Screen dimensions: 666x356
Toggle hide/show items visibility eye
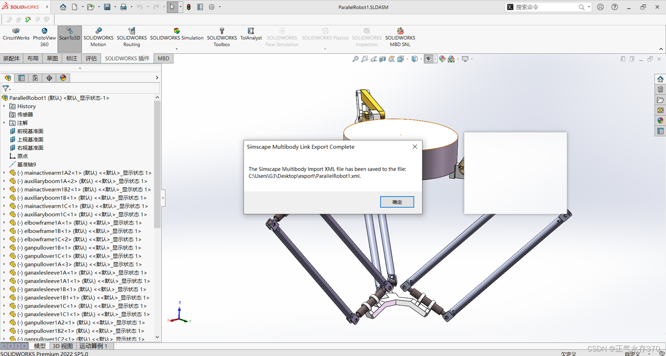pos(428,58)
